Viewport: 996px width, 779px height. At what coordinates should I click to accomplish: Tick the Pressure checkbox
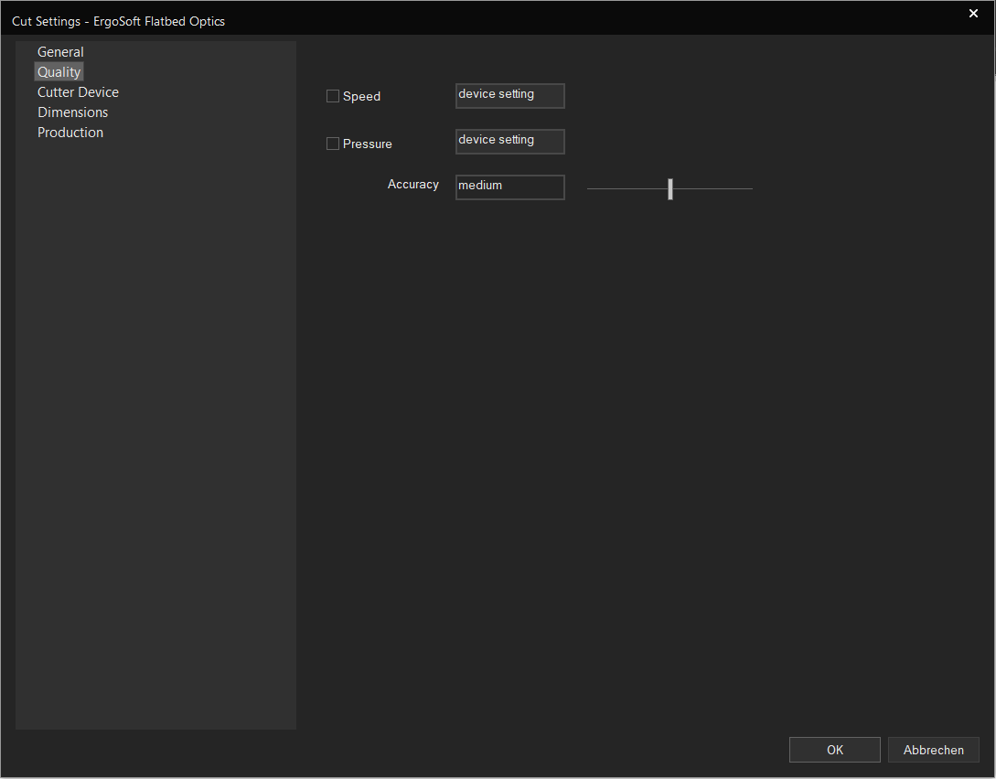pos(333,144)
